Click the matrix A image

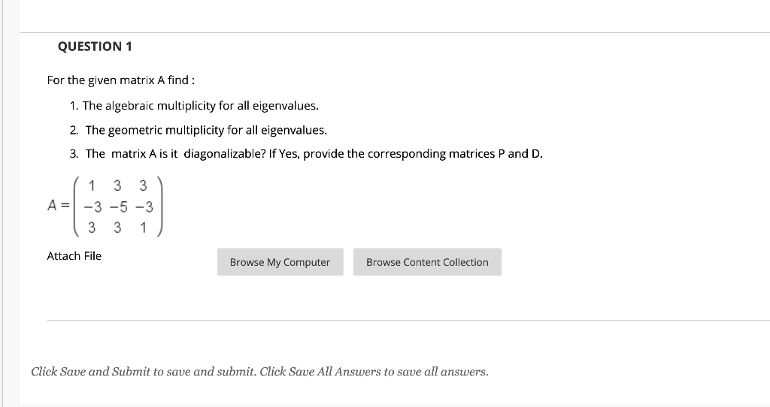pos(105,207)
